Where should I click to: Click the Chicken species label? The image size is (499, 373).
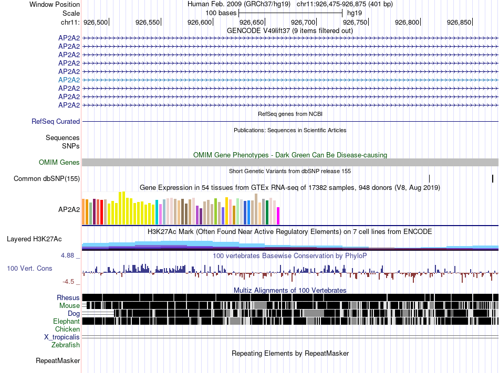(x=67, y=329)
